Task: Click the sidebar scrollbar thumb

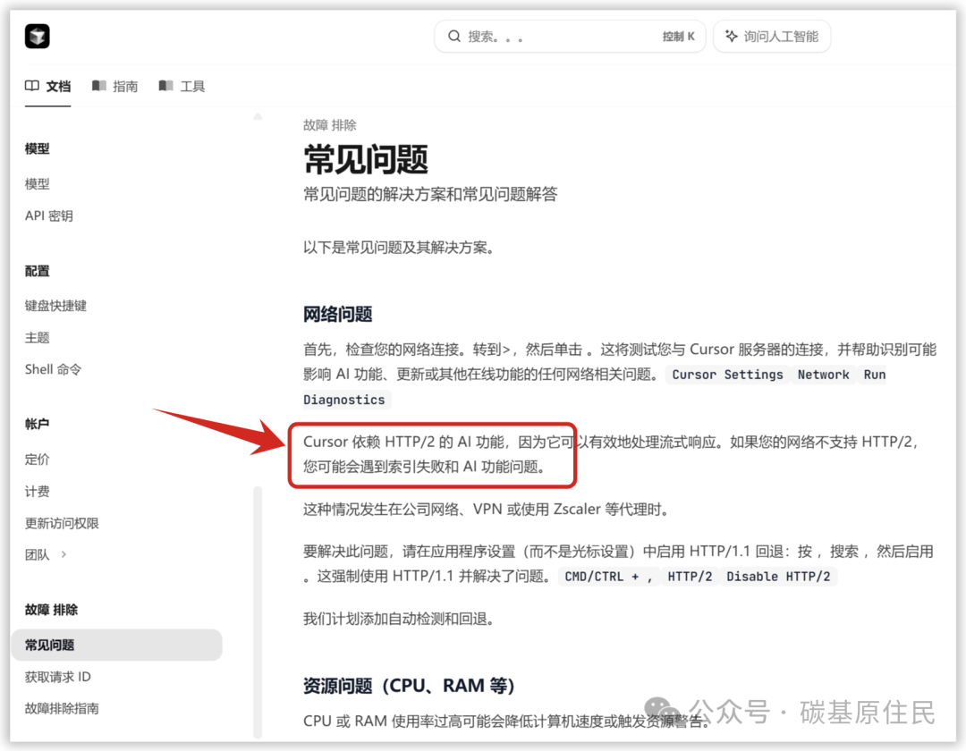Action: pyautogui.click(x=258, y=612)
